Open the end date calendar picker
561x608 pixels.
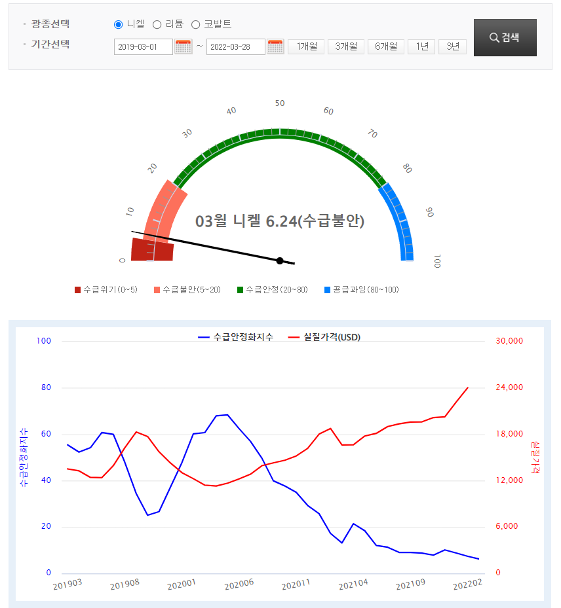[x=275, y=46]
